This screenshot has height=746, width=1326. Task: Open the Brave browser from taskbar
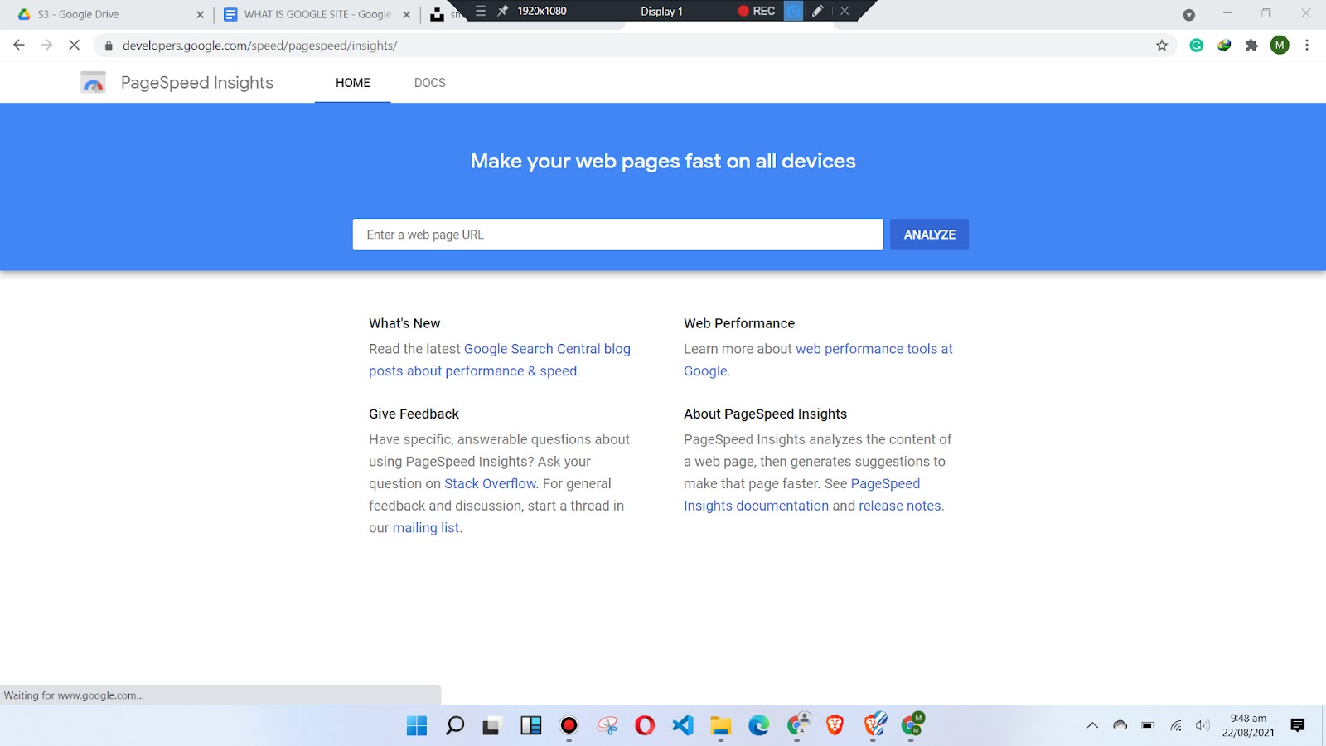click(x=835, y=726)
